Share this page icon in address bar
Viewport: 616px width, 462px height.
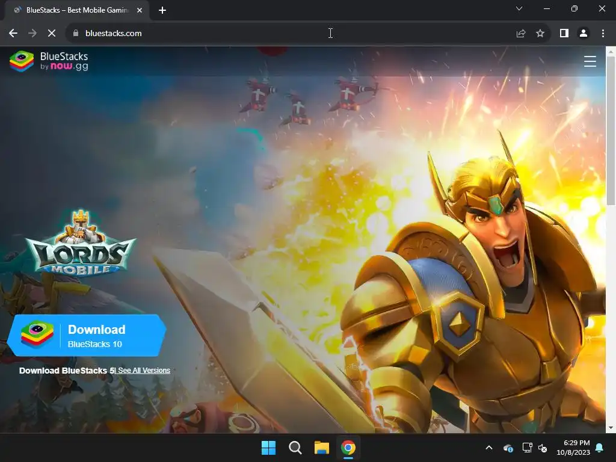521,34
